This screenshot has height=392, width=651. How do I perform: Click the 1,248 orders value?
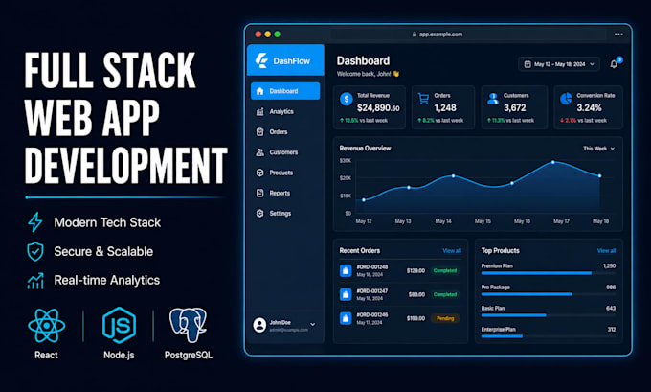click(445, 108)
